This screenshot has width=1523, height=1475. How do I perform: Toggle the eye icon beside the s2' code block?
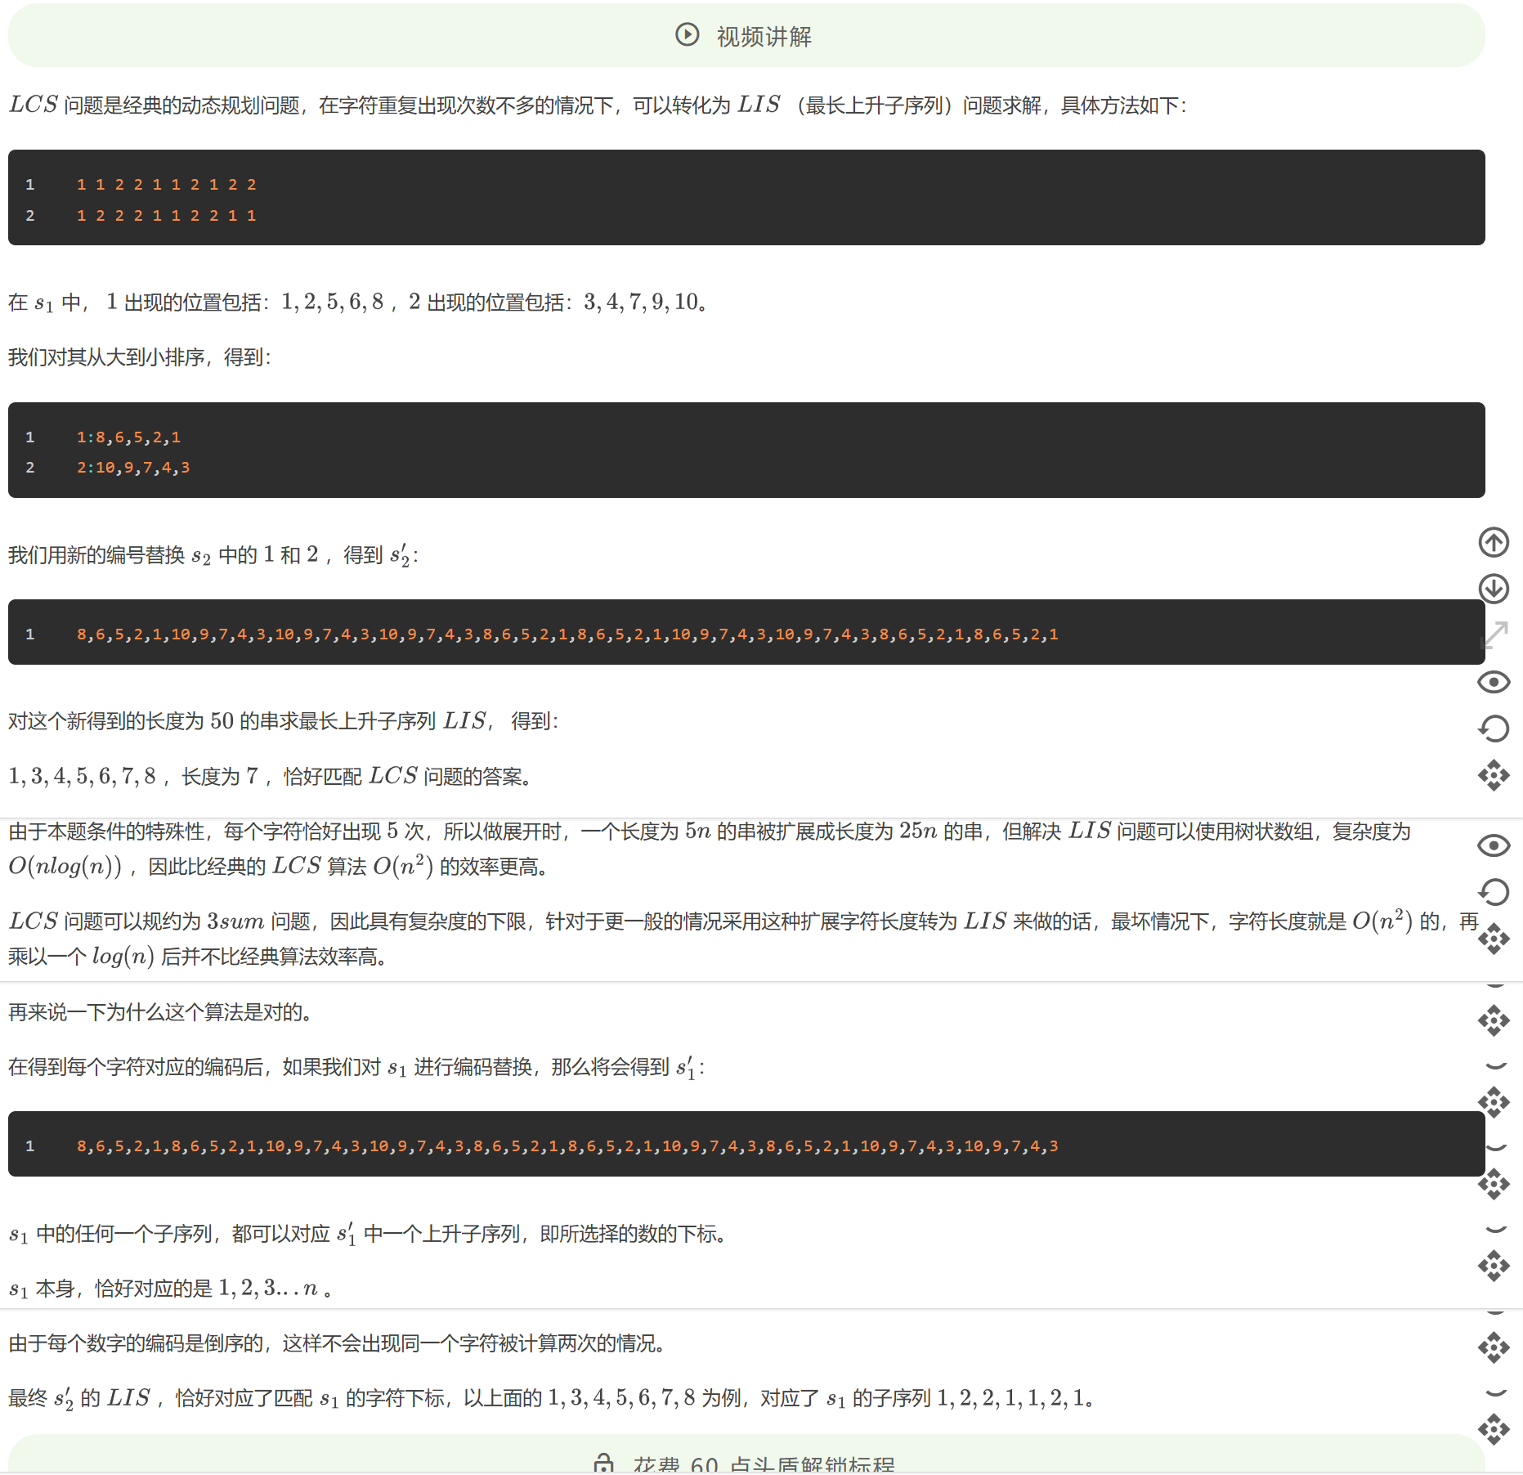click(1494, 682)
